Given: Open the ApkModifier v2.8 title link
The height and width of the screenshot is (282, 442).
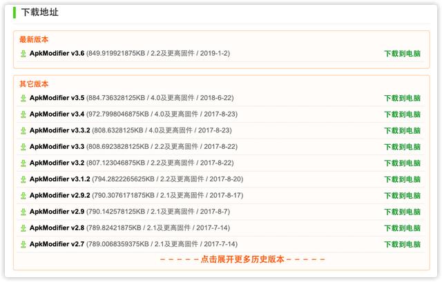Looking at the screenshot, I should [57, 228].
